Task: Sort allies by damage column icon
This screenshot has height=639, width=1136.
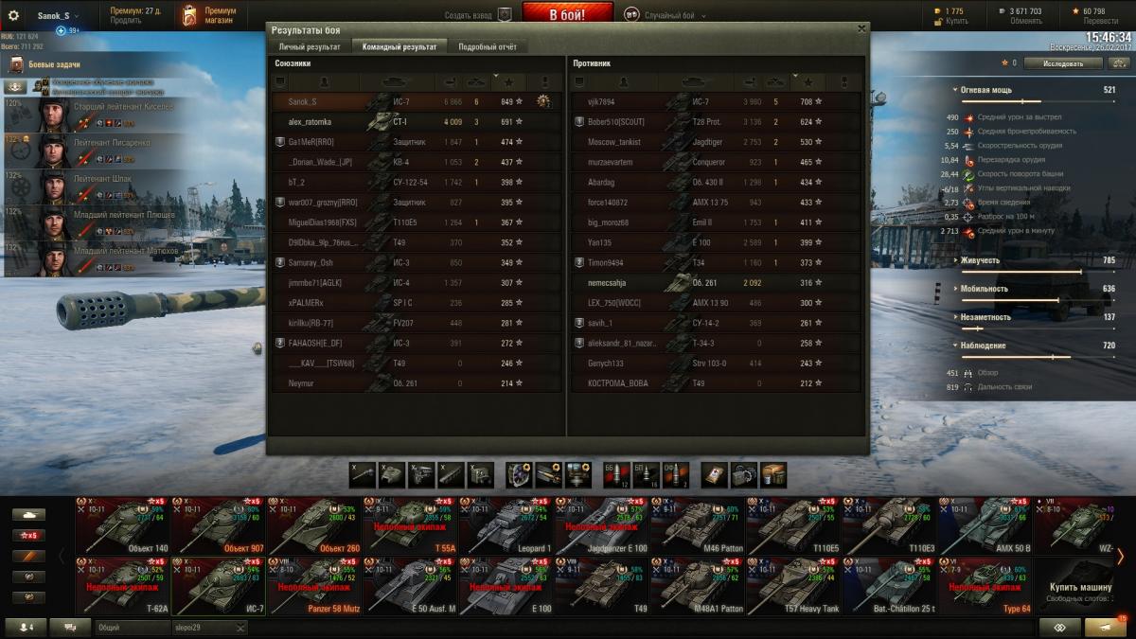Action: click(451, 82)
